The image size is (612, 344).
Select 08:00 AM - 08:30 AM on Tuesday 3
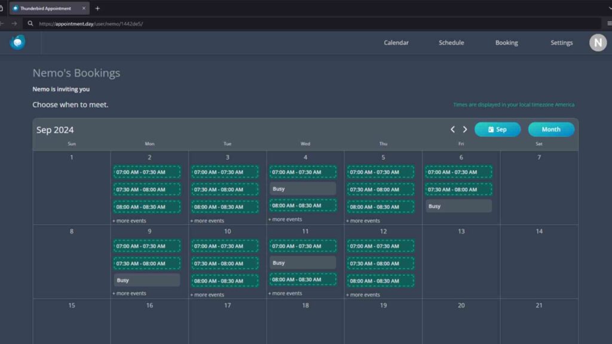pos(225,207)
